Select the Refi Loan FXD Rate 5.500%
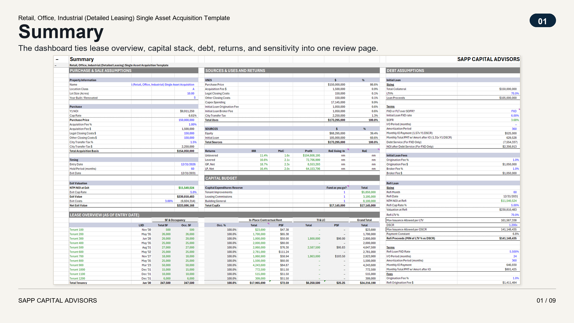 514,252
